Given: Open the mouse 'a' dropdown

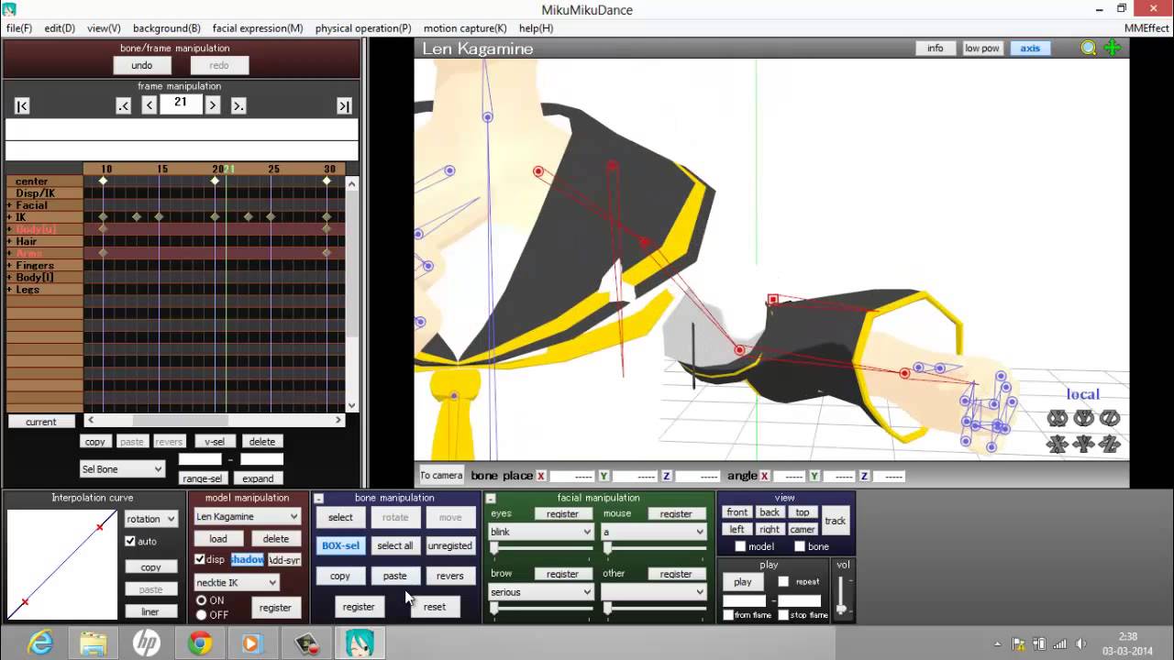Looking at the screenshot, I should pos(653,532).
